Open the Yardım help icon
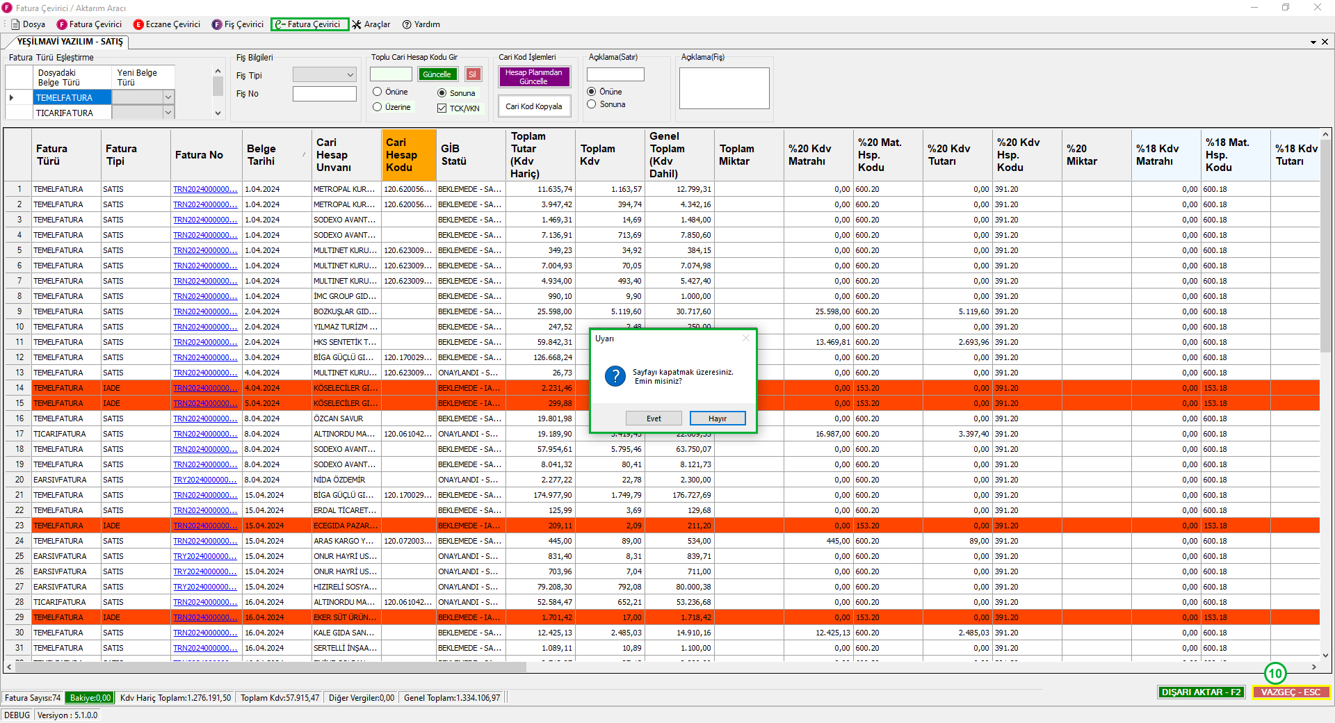1335x723 pixels. 407,24
